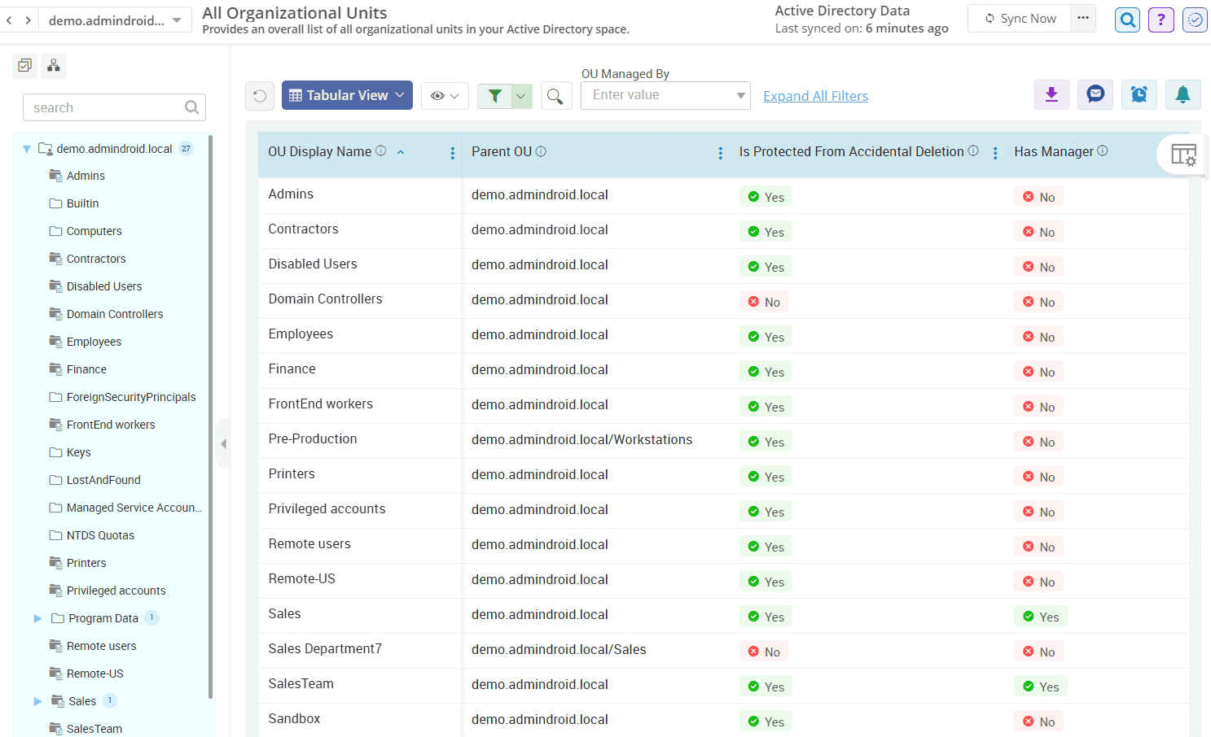Open the column chooser gear icon
Screen dimensions: 1211x737
click(x=1184, y=154)
